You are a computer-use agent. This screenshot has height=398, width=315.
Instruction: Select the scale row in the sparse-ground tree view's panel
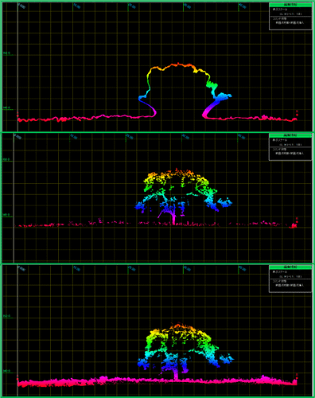[x=290, y=142]
